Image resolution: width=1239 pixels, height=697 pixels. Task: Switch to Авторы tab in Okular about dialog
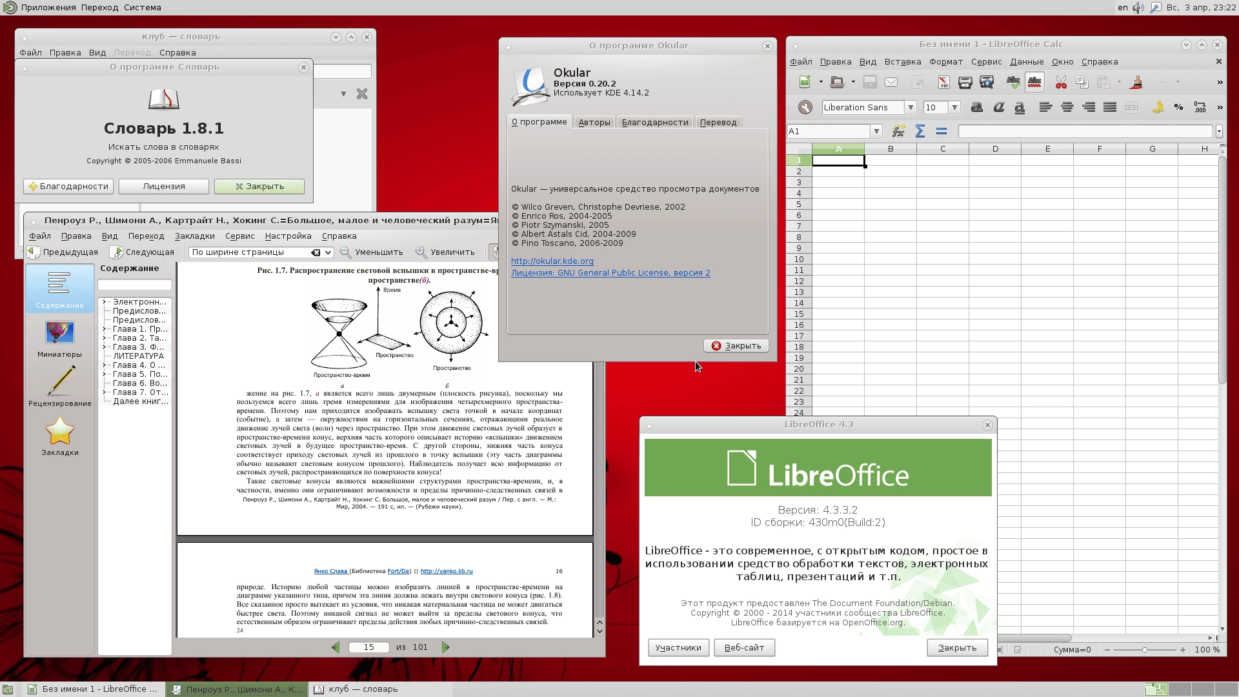tap(594, 122)
